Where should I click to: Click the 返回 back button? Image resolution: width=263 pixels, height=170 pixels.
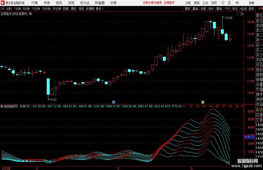[251, 9]
